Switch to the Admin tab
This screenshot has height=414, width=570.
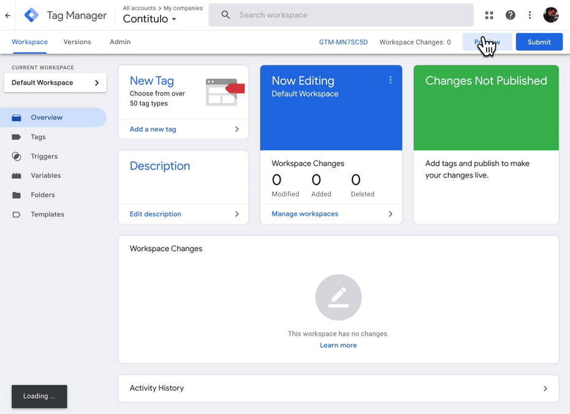120,42
